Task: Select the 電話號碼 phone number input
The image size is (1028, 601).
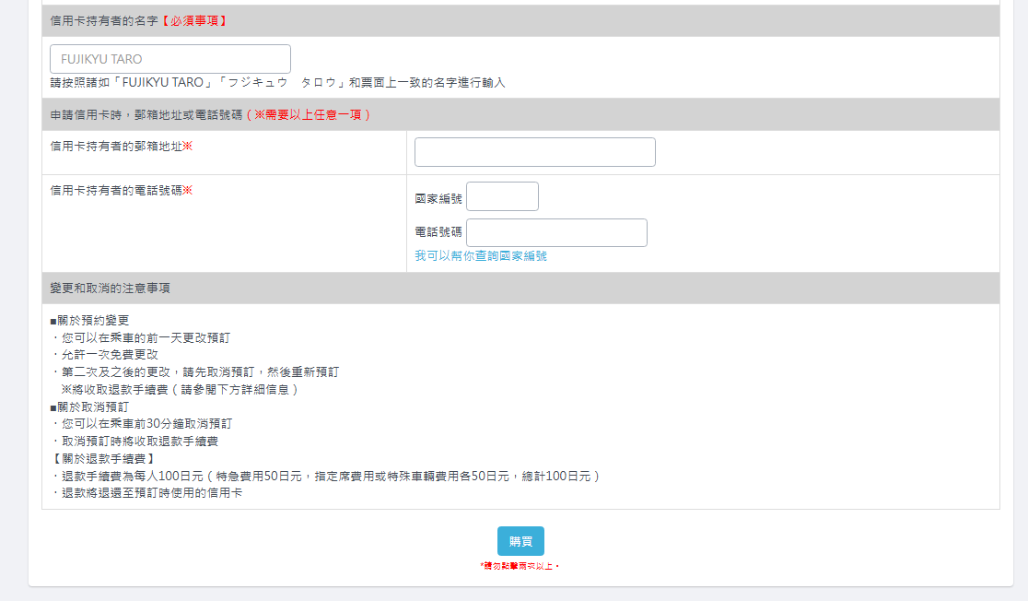Action: pos(556,232)
